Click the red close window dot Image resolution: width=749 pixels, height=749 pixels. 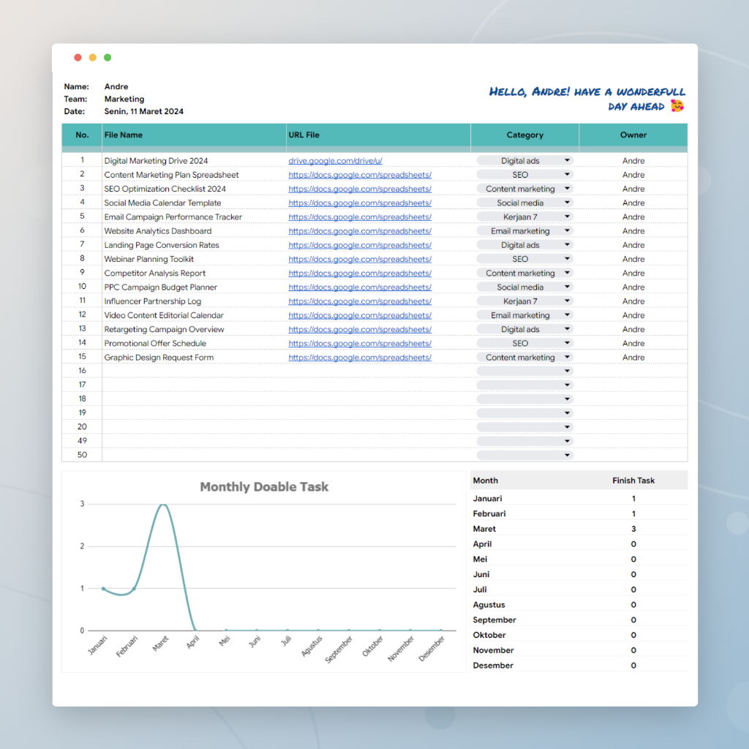[78, 58]
